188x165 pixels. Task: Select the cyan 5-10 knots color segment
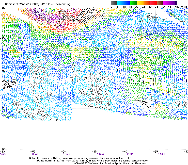(120, 3)
